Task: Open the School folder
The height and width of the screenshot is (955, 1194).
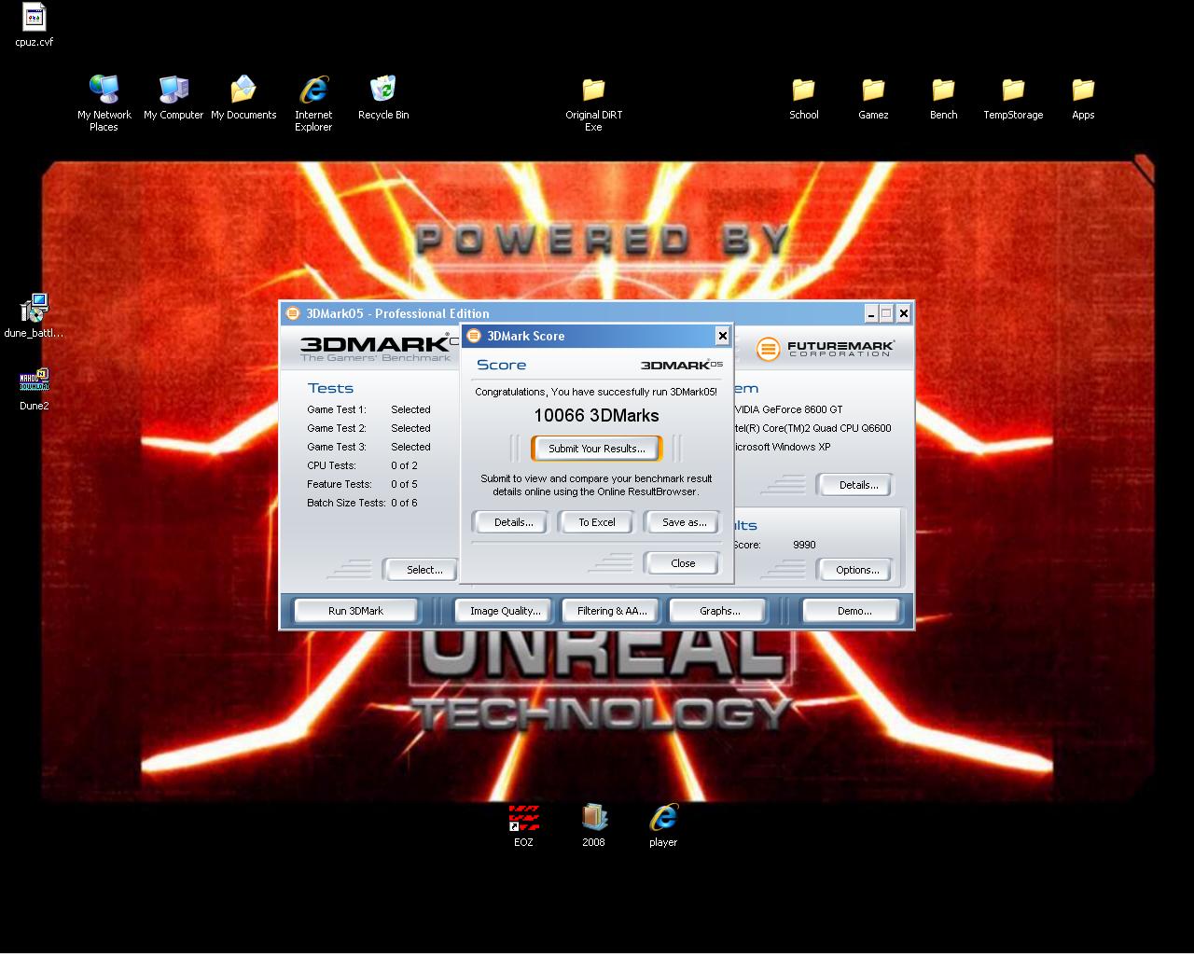Action: 803,90
